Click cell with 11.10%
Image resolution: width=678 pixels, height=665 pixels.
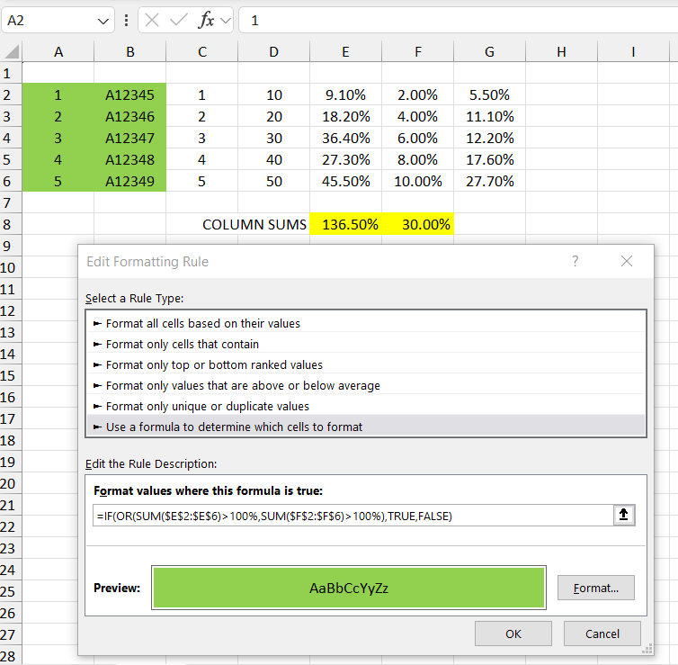[489, 116]
